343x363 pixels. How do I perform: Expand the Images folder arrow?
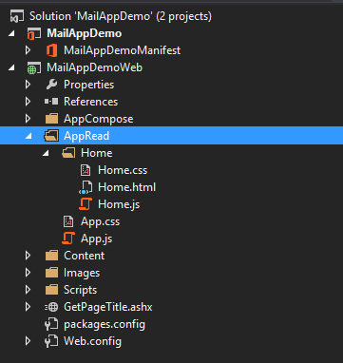[28, 273]
